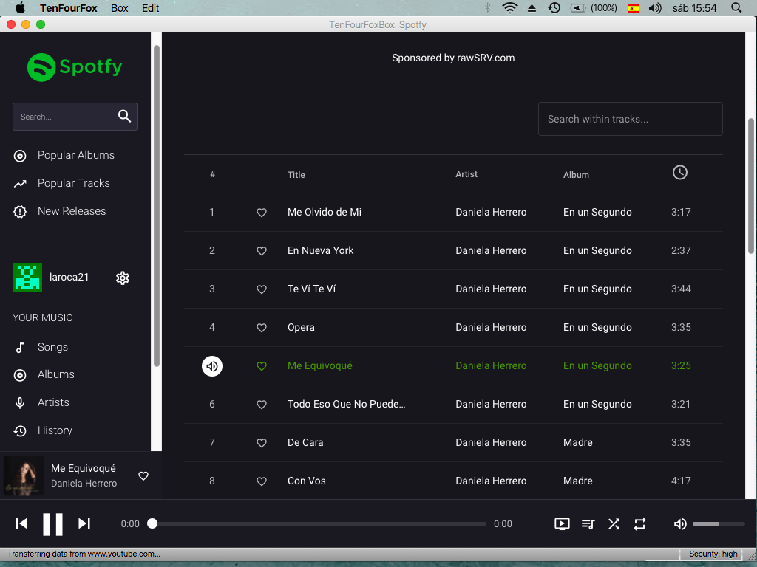Go to Artists in Your Music

pyautogui.click(x=53, y=402)
